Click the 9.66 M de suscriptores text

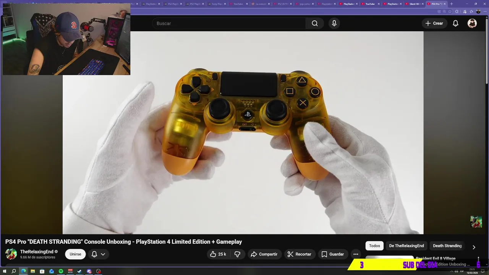[38, 257]
